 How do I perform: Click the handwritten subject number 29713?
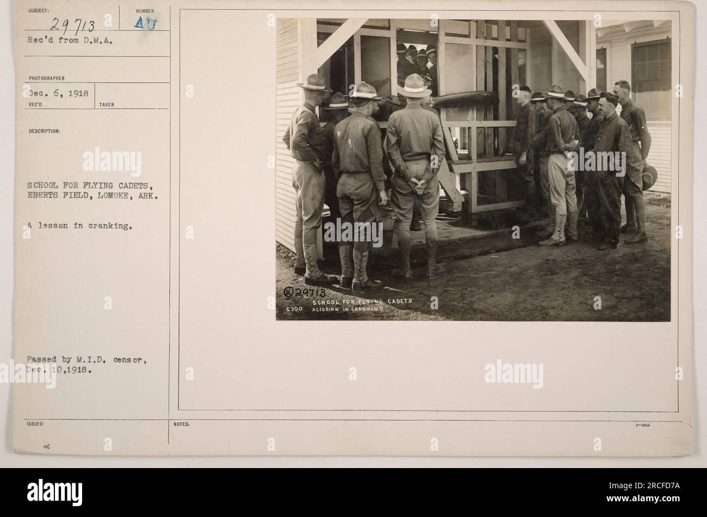[x=75, y=26]
